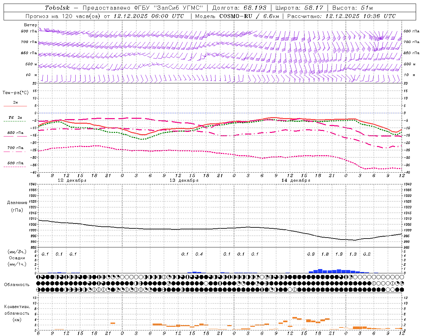Click the station name Tobolsk in header
The height and width of the screenshot is (336, 421).
tap(57, 8)
